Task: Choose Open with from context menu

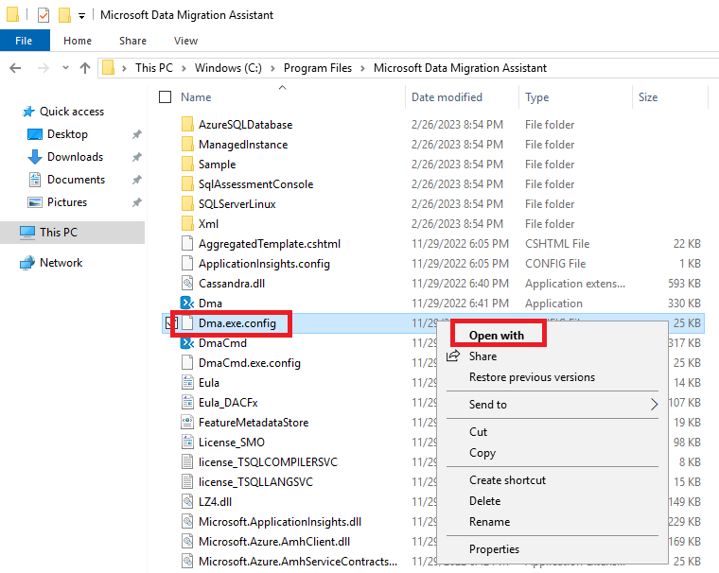Action: pyautogui.click(x=496, y=335)
